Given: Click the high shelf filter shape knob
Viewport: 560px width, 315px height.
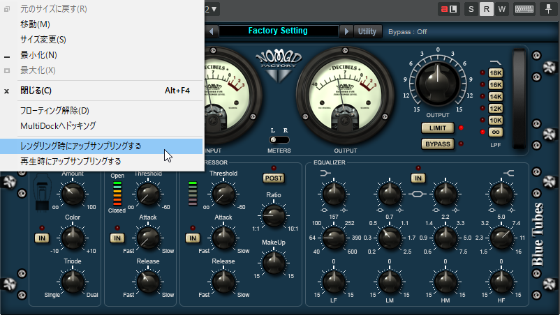Looking at the screenshot, I should pyautogui.click(x=501, y=194).
